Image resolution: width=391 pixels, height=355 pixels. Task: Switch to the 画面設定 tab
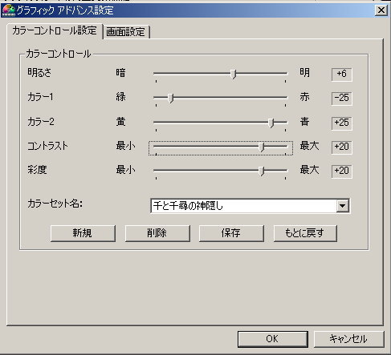pyautogui.click(x=126, y=32)
